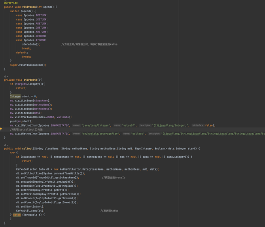Click the dt.setTraceId line
The width and height of the screenshot is (265, 227).
click(47, 178)
